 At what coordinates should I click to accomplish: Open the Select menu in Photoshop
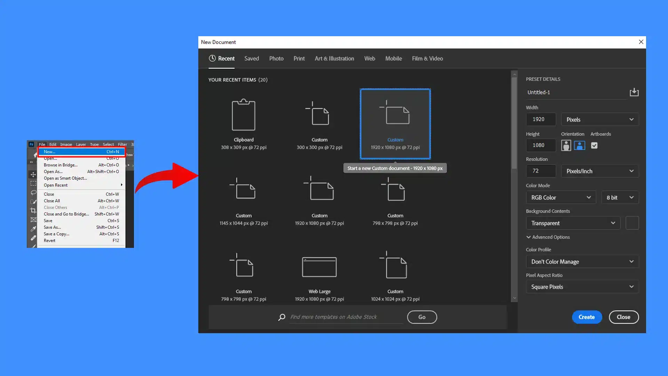pyautogui.click(x=108, y=144)
